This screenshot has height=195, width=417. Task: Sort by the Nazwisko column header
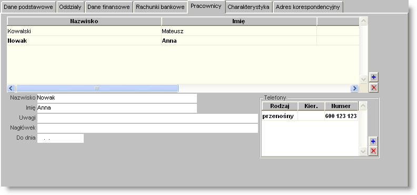(x=84, y=22)
